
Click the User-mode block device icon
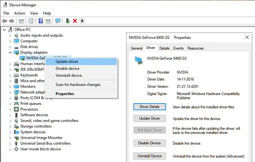(x=16, y=149)
